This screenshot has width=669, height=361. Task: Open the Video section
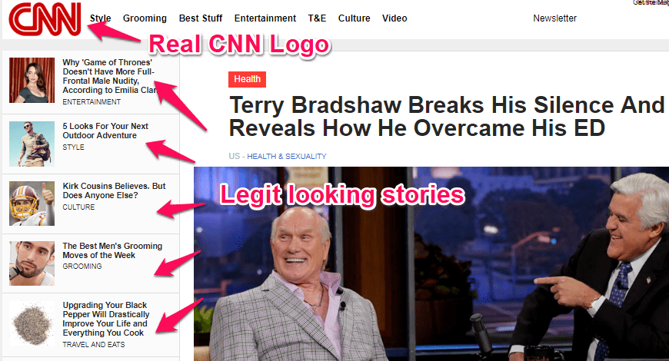(394, 18)
